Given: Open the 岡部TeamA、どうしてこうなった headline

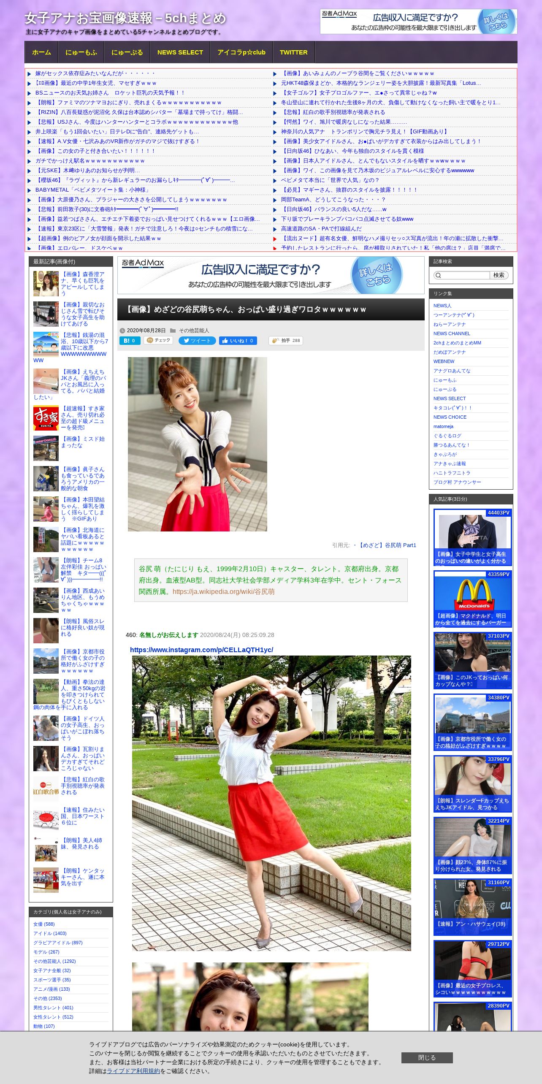Looking at the screenshot, I should click(x=333, y=200).
